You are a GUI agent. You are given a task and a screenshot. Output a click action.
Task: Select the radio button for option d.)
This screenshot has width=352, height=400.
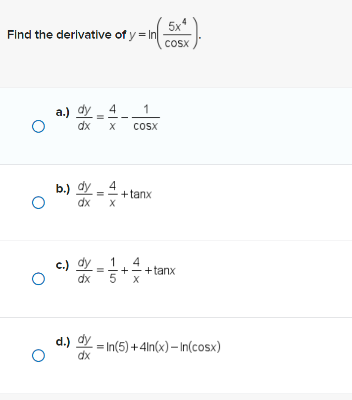pyautogui.click(x=38, y=355)
